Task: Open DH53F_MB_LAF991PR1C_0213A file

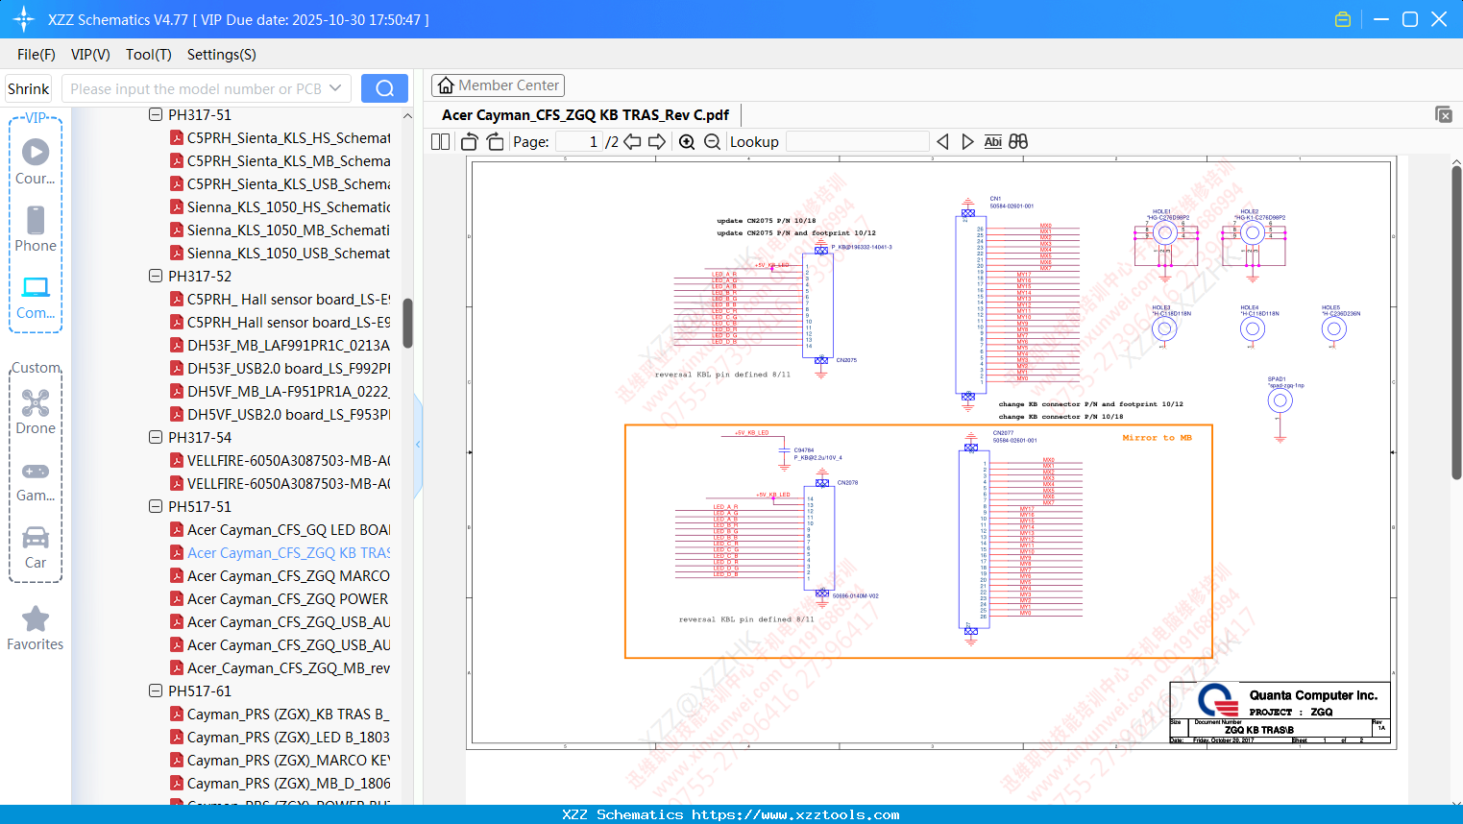Action: 289,345
